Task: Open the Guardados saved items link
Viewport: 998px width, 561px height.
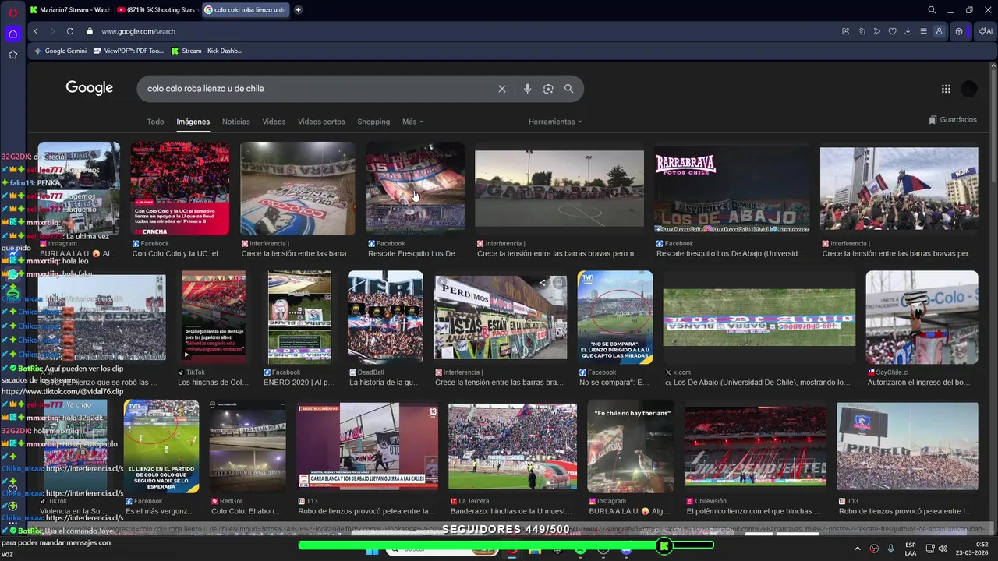Action: 953,120
